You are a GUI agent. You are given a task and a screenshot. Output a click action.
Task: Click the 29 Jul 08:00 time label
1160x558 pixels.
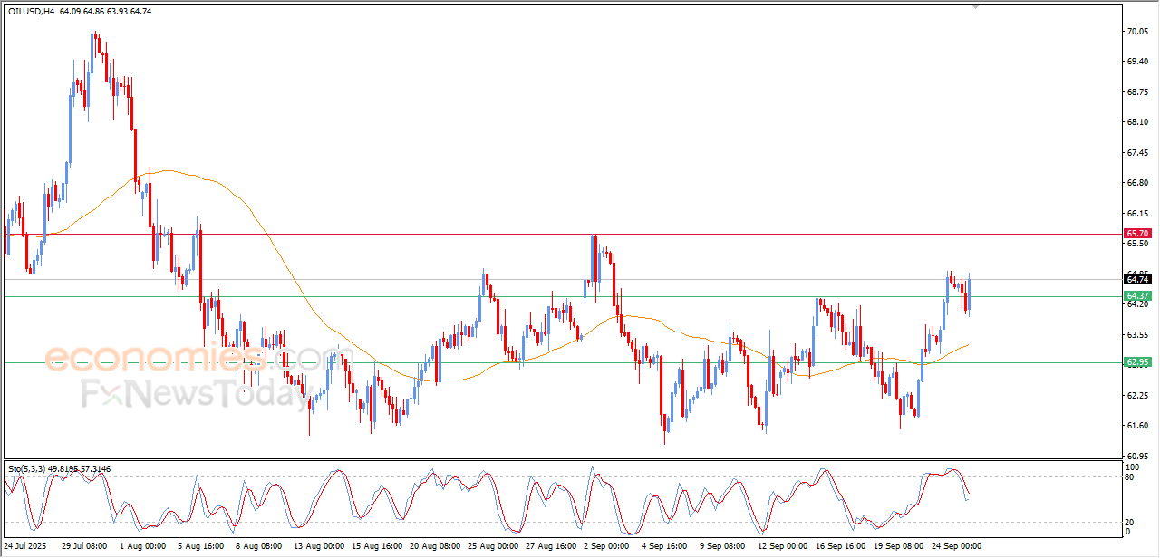point(83,546)
